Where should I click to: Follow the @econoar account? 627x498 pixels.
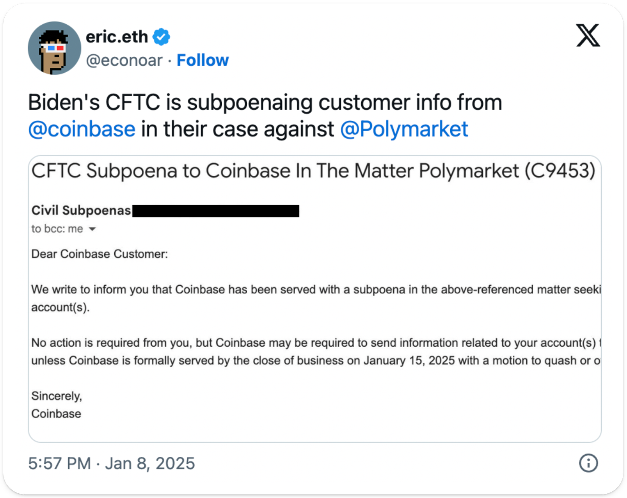203,60
